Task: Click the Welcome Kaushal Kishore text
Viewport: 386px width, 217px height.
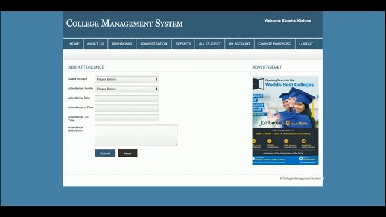Action: 288,21
